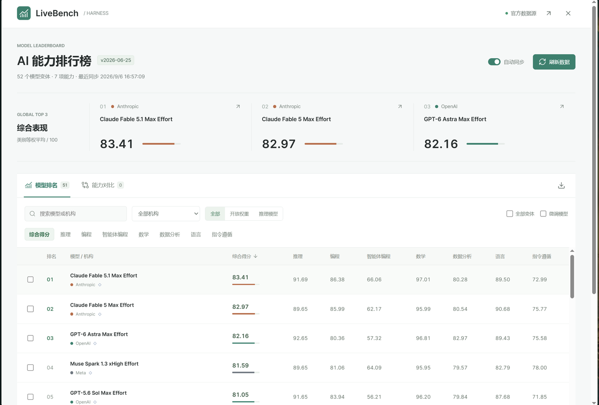Click score bar under 83.41 in top card
The height and width of the screenshot is (405, 599).
click(x=161, y=144)
